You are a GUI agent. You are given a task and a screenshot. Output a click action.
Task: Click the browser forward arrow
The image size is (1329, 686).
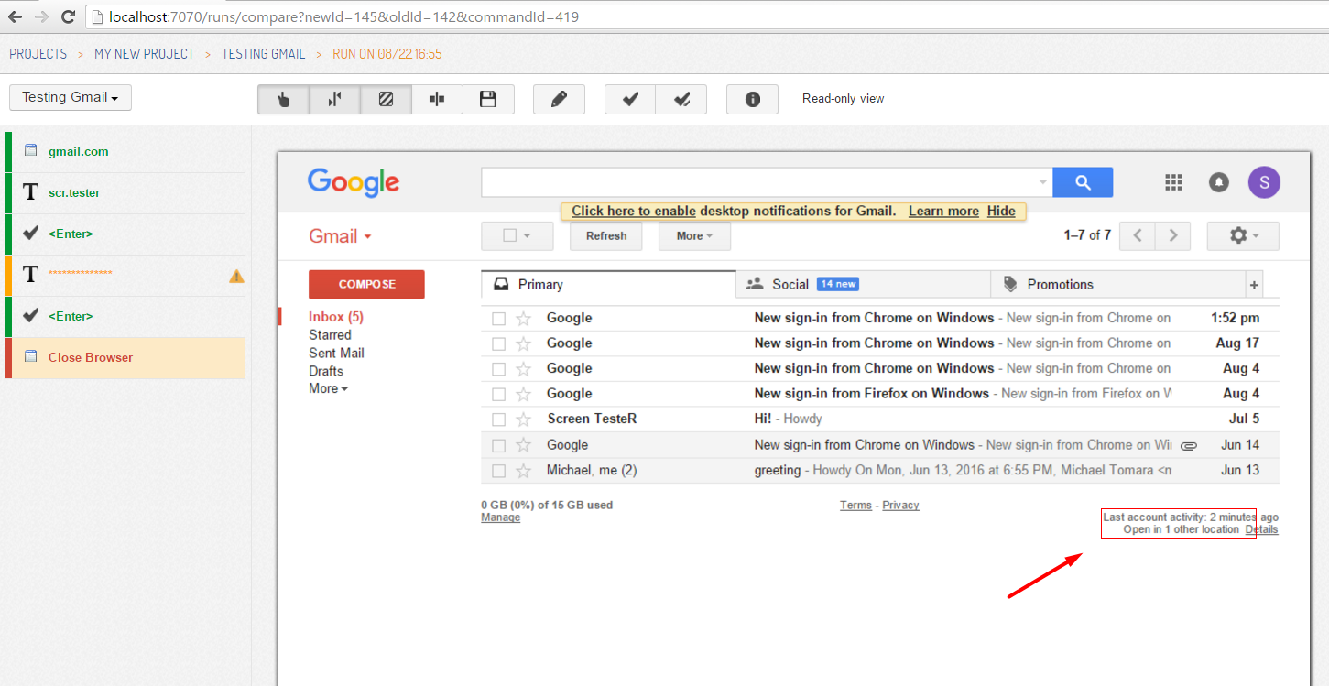[x=42, y=16]
